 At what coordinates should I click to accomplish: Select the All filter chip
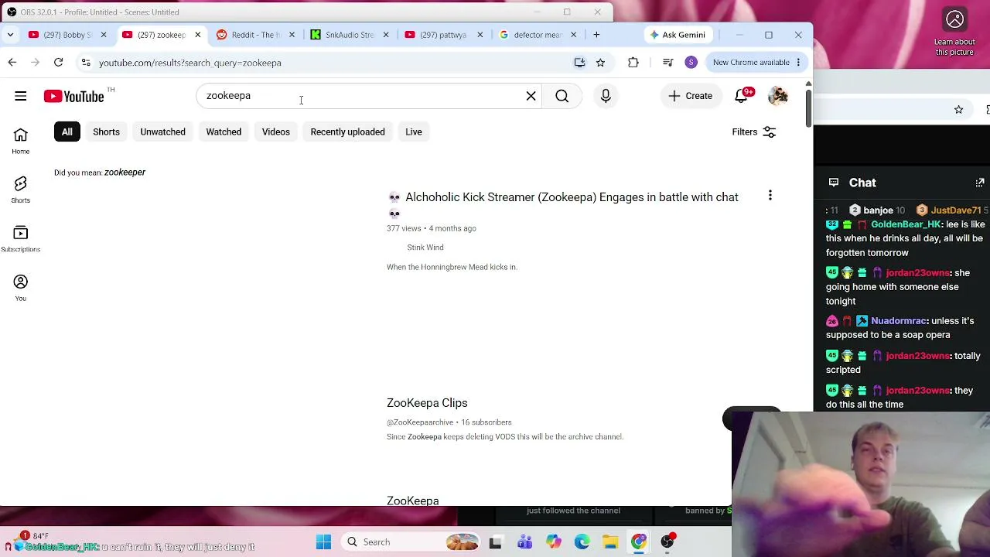(67, 132)
